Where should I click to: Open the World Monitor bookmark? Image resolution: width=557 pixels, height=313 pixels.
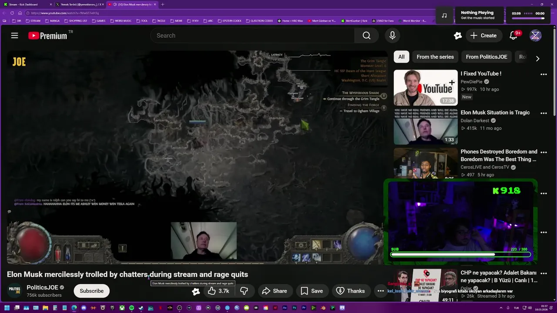[x=412, y=21]
